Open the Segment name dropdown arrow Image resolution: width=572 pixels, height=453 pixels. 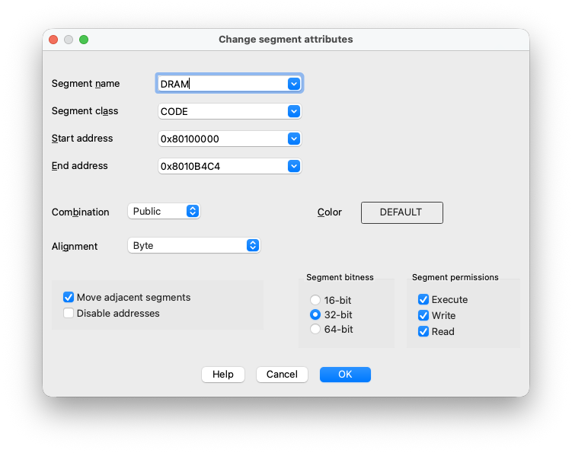[294, 84]
